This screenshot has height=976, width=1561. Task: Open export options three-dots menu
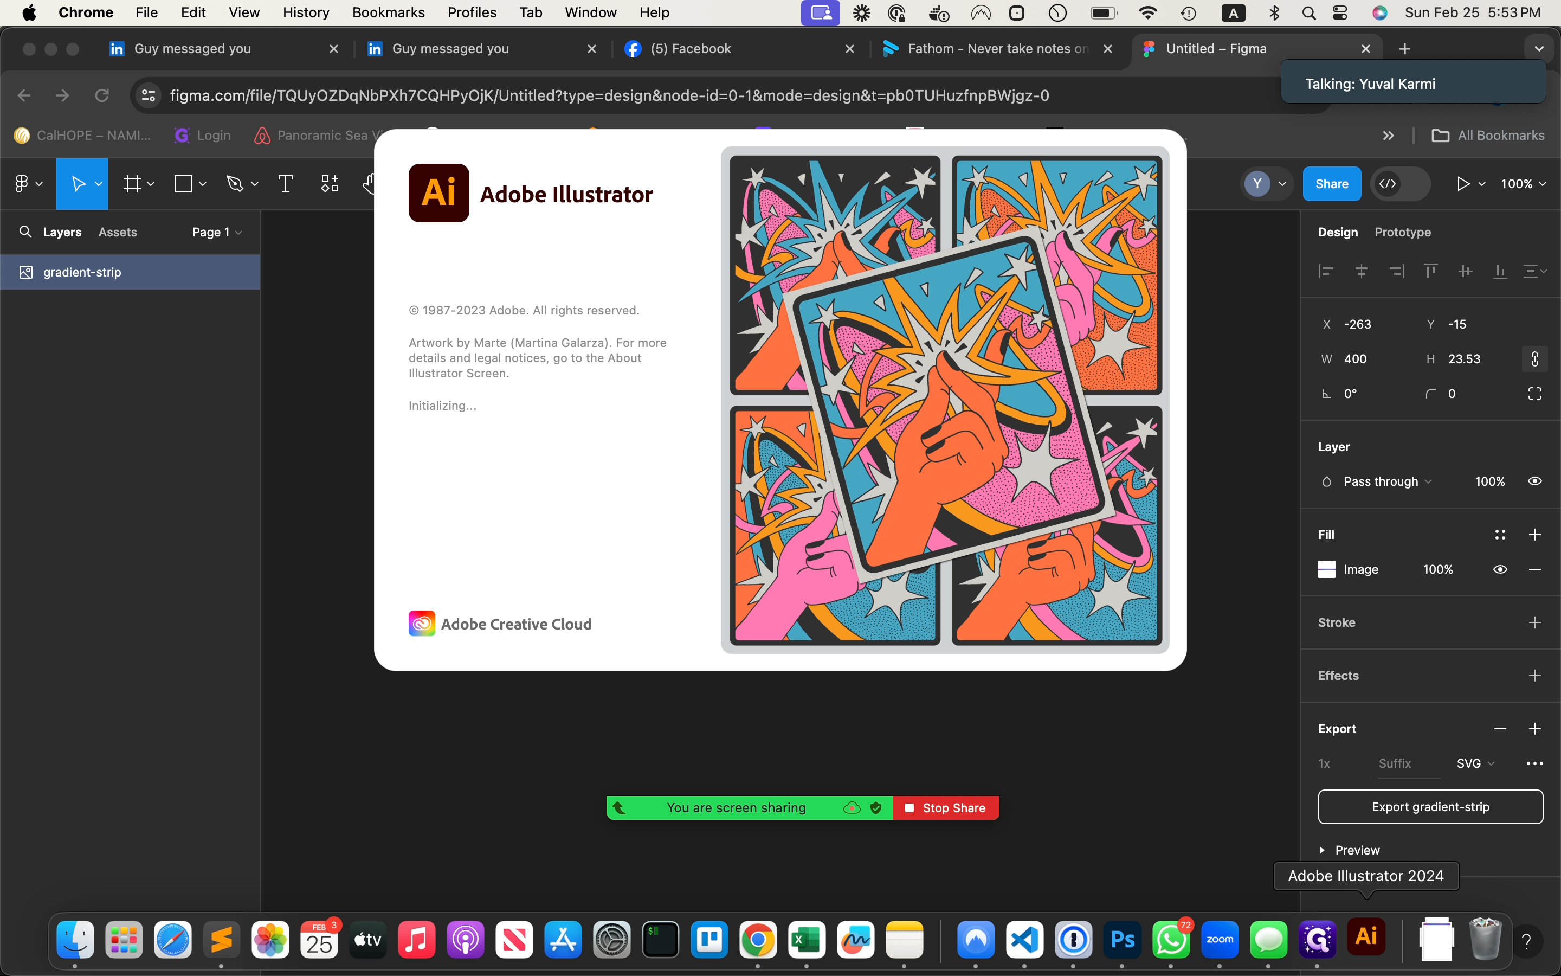(1534, 763)
